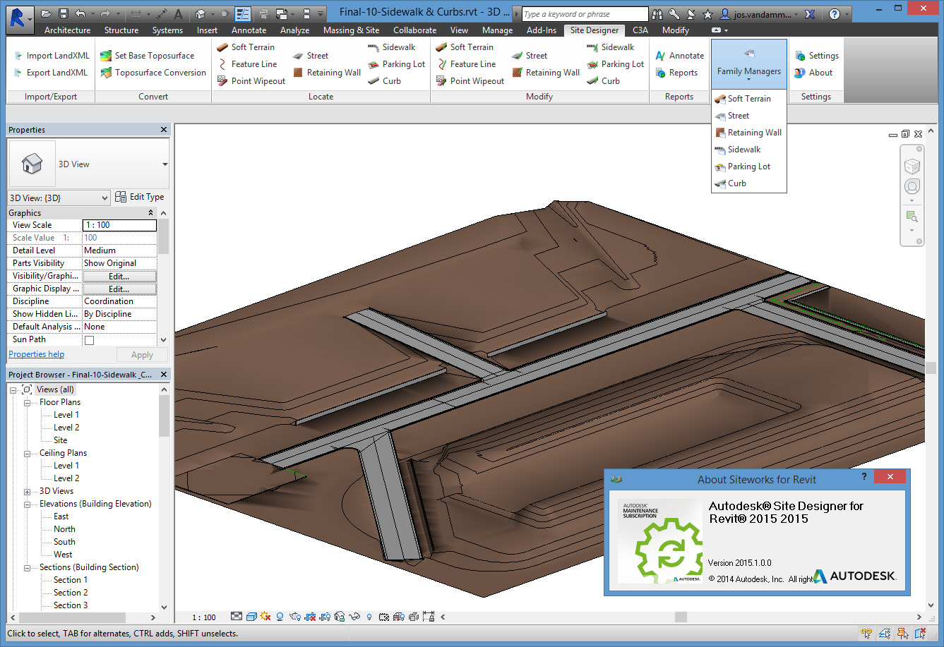Select Point Wipeout in the Locate panel
Screen dimensions: 944x647
coord(251,81)
